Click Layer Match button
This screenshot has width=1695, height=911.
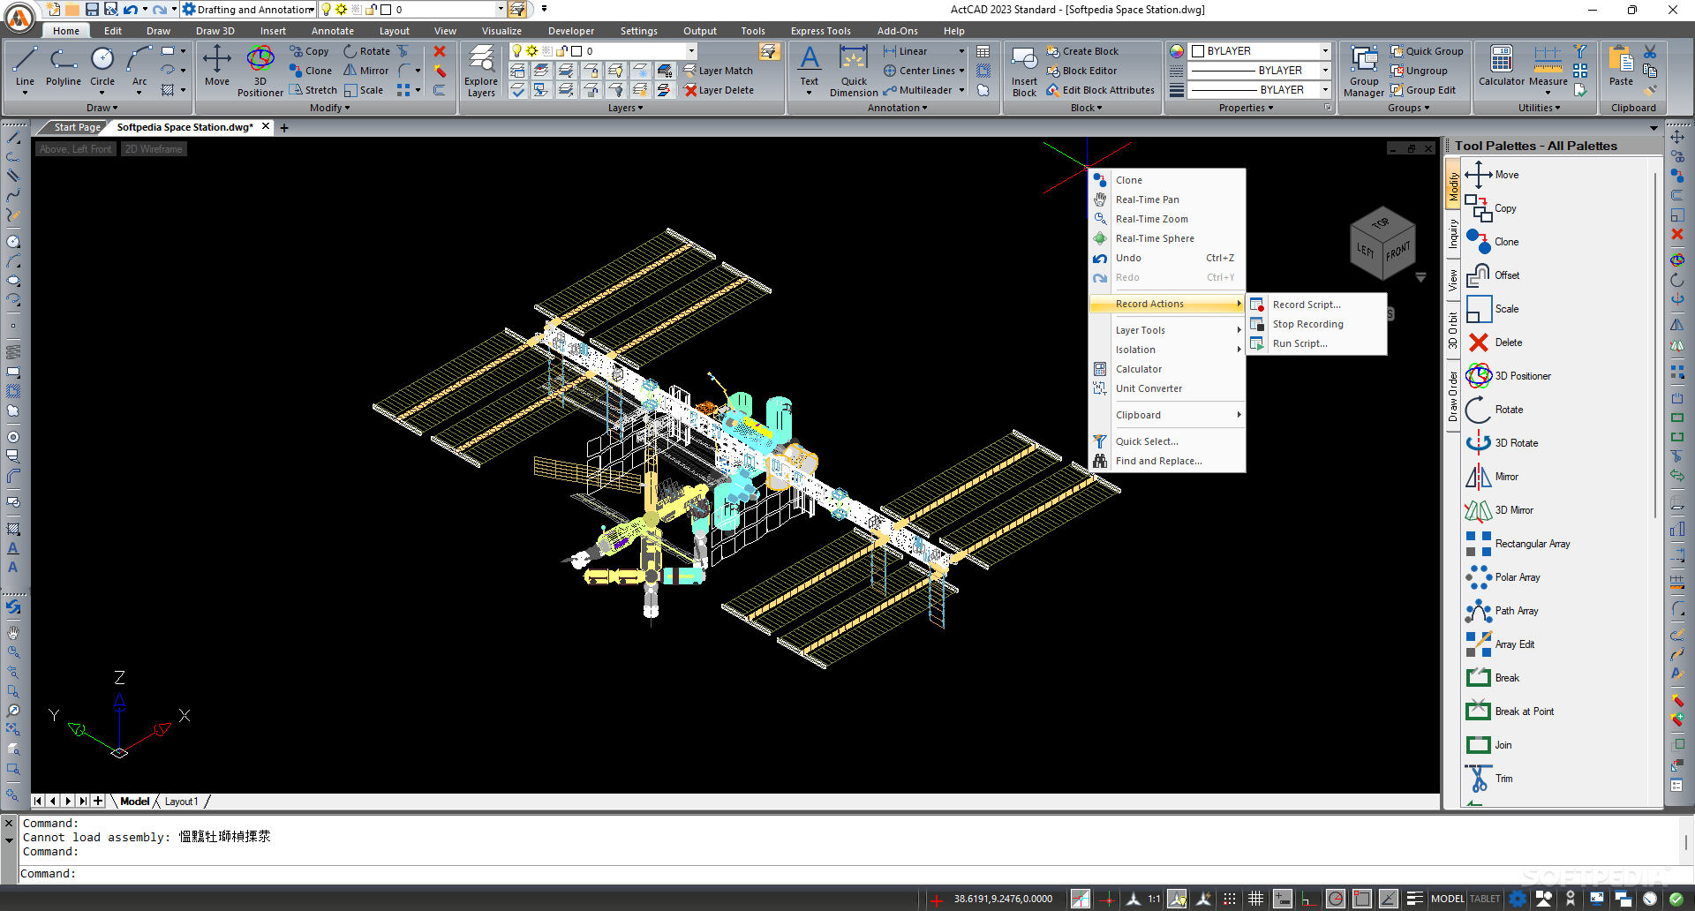click(719, 71)
